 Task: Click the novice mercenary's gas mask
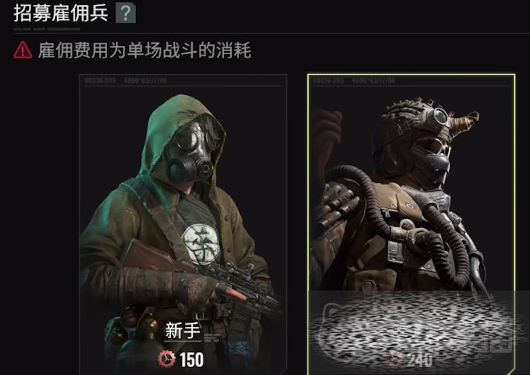pyautogui.click(x=191, y=151)
